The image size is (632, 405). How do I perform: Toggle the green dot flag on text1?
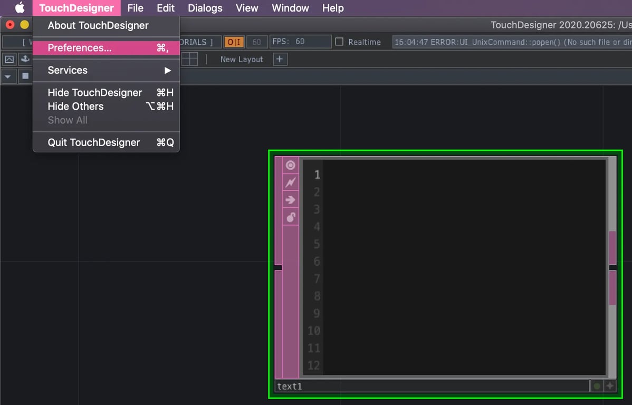pos(597,386)
